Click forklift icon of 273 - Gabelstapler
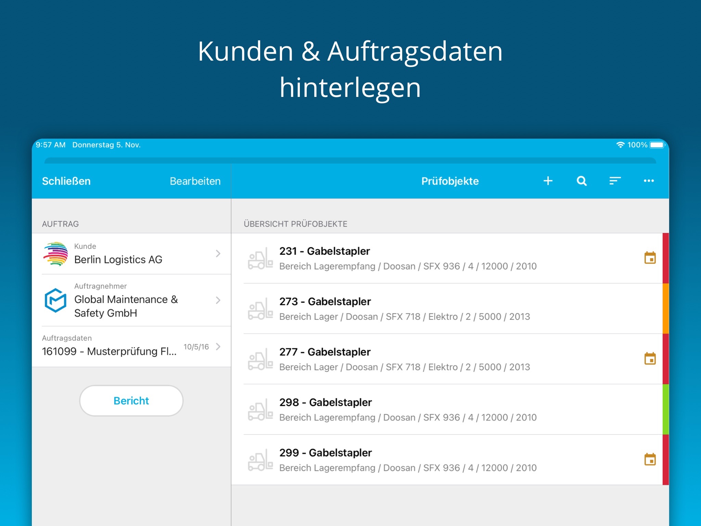Viewport: 701px width, 526px height. [260, 309]
